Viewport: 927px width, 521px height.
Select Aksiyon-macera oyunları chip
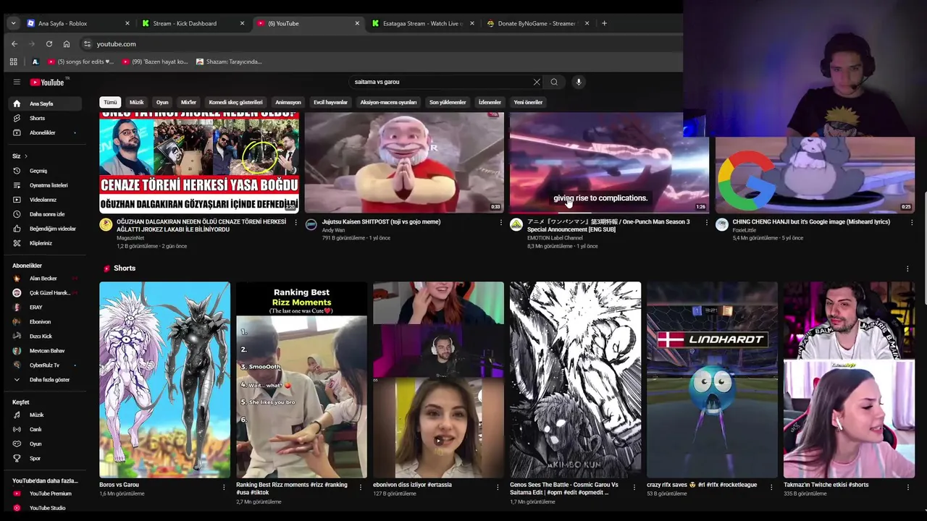pos(388,102)
